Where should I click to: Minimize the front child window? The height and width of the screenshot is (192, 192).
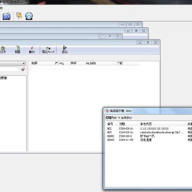[x=140, y=42]
